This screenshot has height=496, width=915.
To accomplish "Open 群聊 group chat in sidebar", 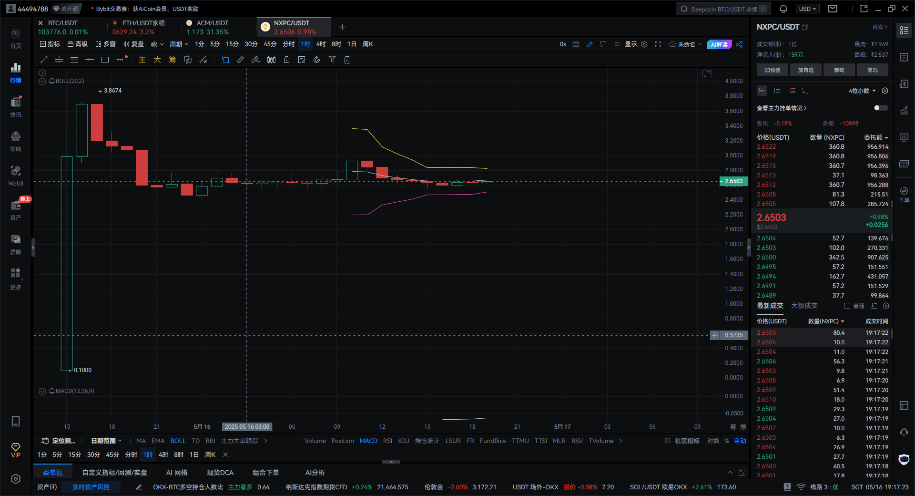I will point(16,244).
